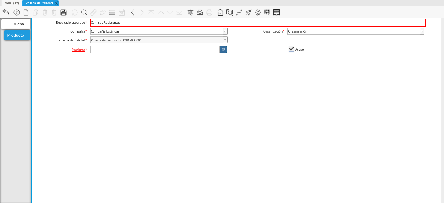Go to previous record left chevron
Viewport: 444px width, 203px height.
click(x=132, y=12)
